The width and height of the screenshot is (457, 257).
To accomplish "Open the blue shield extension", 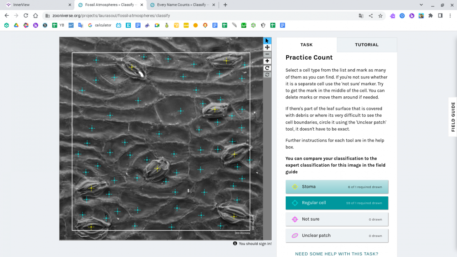I will click(402, 16).
